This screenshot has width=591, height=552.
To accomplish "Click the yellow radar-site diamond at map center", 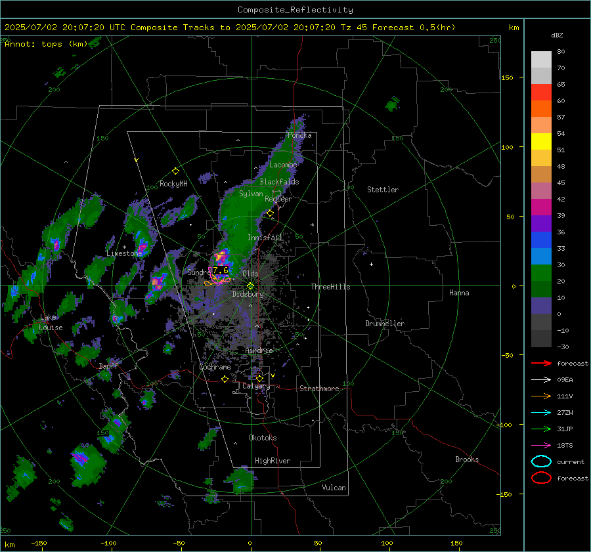I will tap(250, 286).
